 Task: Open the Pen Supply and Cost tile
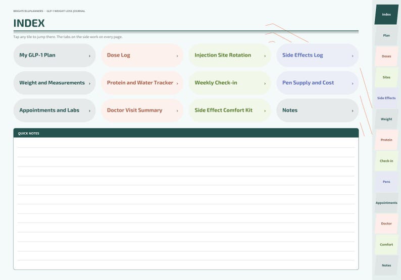click(317, 83)
